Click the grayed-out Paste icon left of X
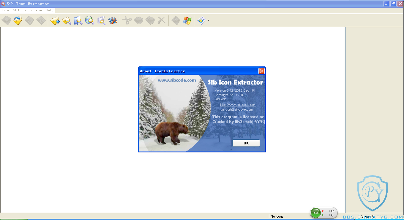 pos(150,20)
